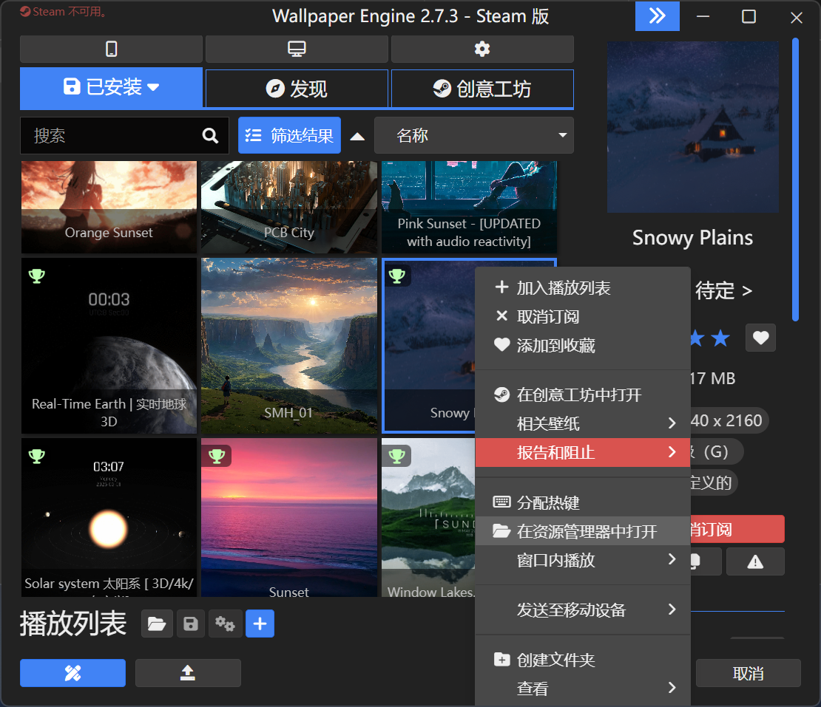Click the blue vertical scrollbar
The image size is (821, 707).
[796, 179]
